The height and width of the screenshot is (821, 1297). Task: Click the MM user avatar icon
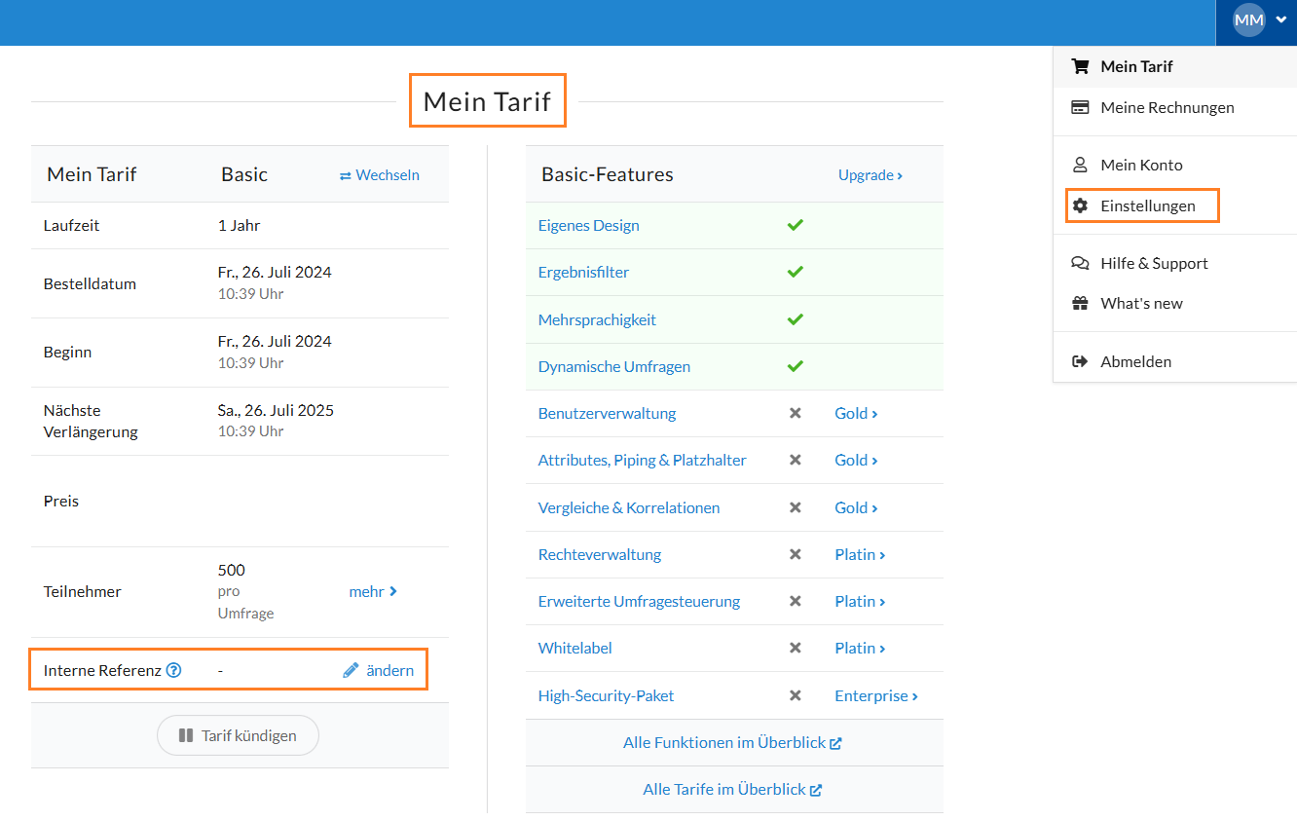point(1248,20)
